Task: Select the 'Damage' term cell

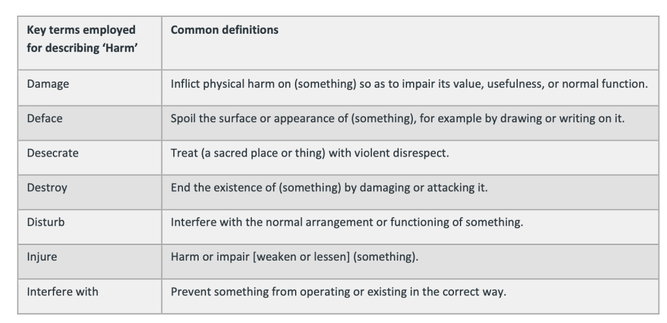Action: click(x=46, y=85)
